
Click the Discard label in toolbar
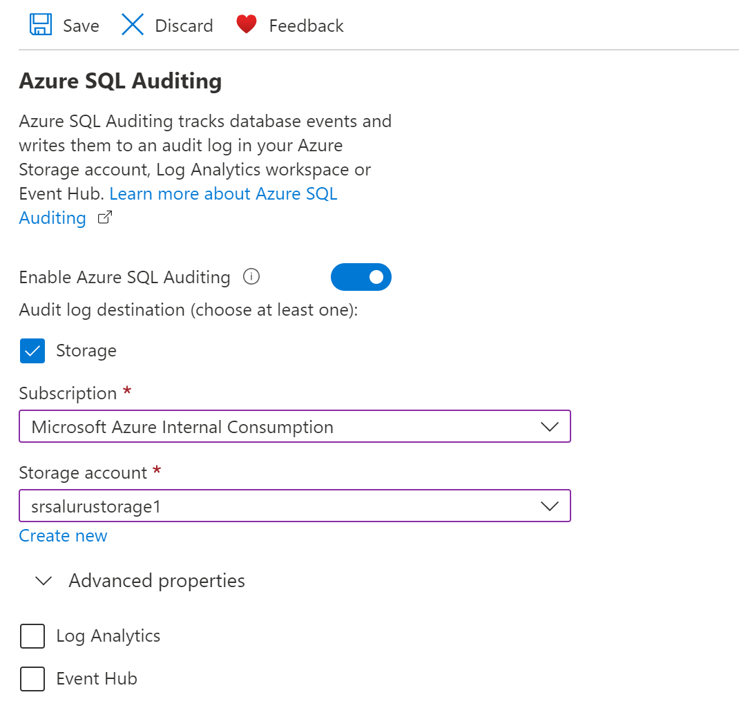(184, 26)
